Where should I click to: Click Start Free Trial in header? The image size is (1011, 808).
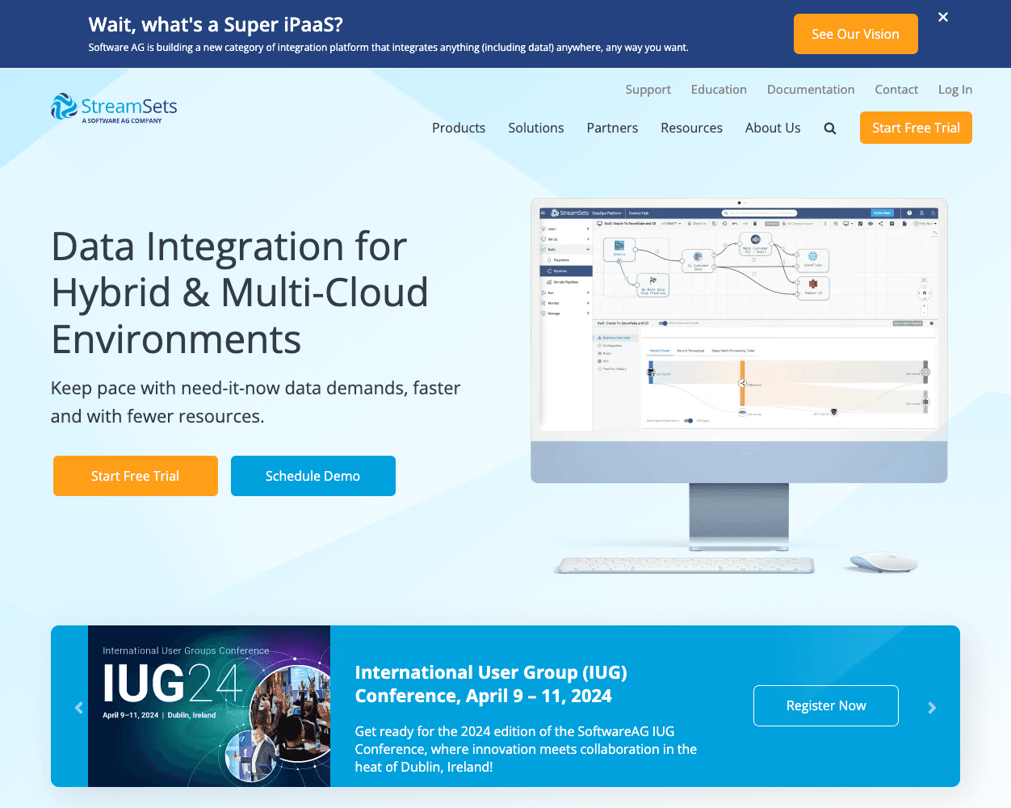(x=916, y=128)
